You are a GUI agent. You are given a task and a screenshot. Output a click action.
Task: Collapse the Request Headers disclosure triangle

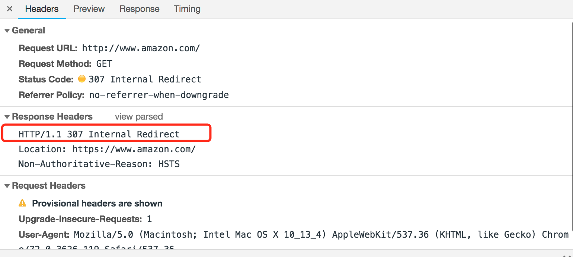click(7, 186)
